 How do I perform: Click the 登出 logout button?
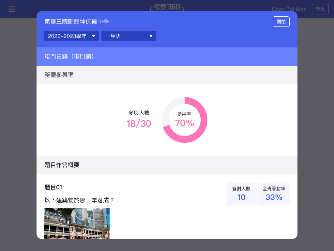[x=320, y=9]
